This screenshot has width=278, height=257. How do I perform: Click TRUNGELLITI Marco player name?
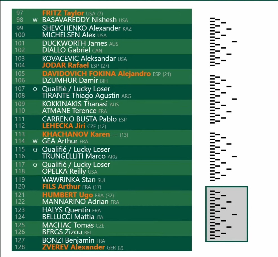tap(74, 156)
